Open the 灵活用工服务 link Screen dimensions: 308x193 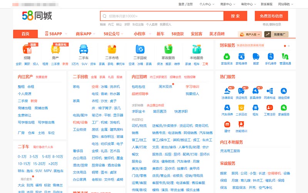point(230,151)
